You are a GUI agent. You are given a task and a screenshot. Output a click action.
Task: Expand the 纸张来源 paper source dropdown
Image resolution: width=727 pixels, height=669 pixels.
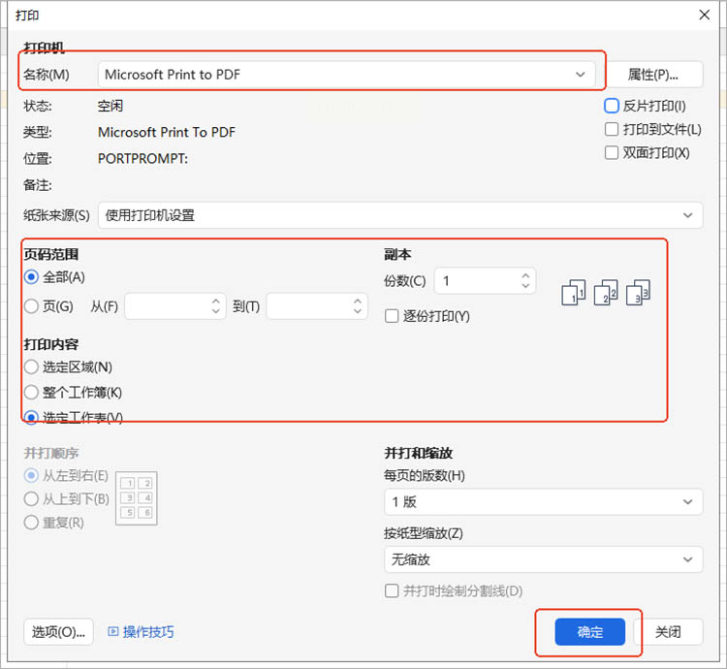point(400,215)
